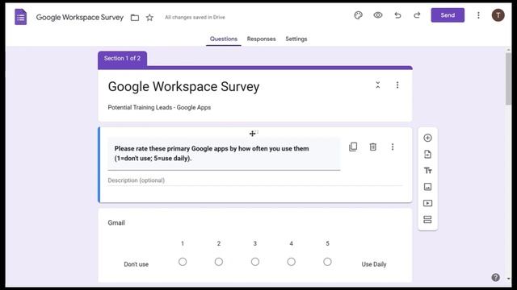517x290 pixels.
Task: Click the Section 1 of 2 label
Action: pyautogui.click(x=122, y=58)
